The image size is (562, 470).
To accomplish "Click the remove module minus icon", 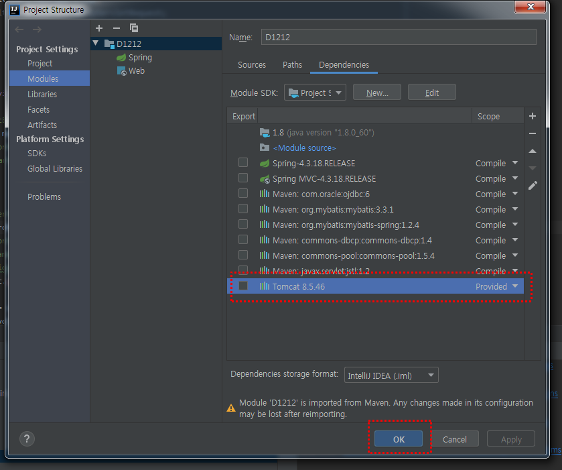I will coord(117,28).
